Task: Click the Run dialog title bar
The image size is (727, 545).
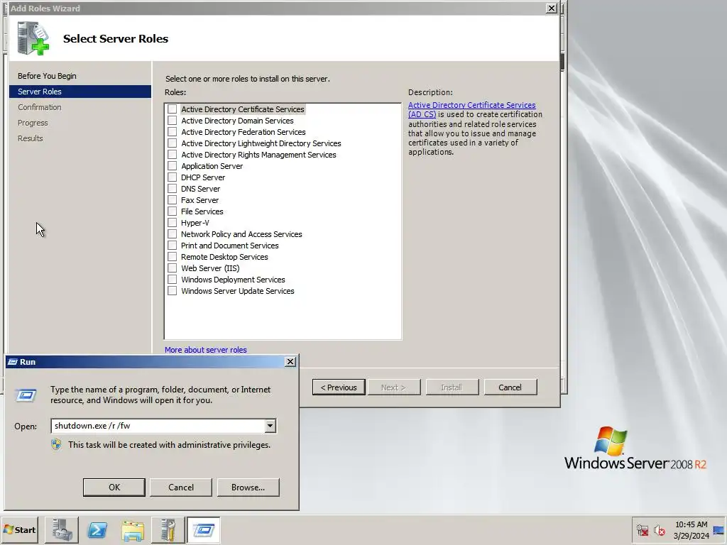Action: 151,362
